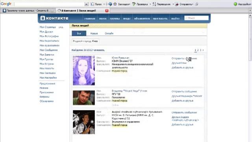Image resolution: width=252 pixels, height=142 pixels.
Task: Open Вопросы in the sidebar
Action: [44, 97]
